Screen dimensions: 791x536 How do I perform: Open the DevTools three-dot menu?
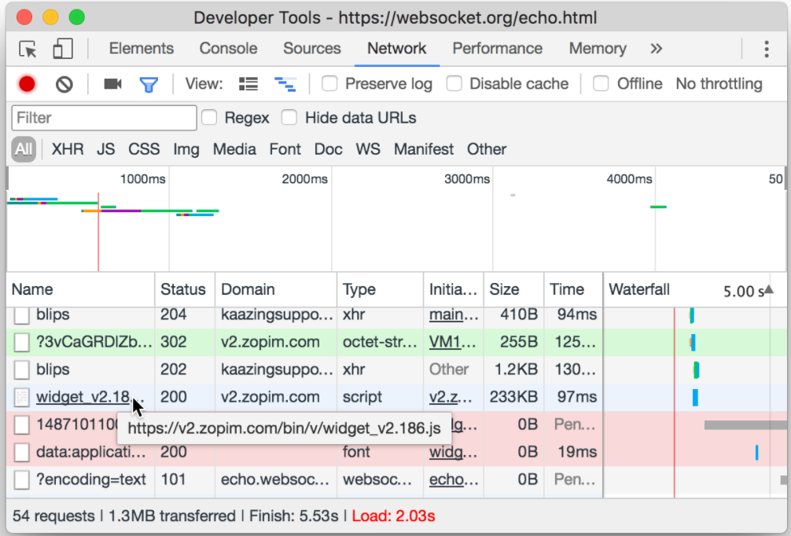pos(767,49)
